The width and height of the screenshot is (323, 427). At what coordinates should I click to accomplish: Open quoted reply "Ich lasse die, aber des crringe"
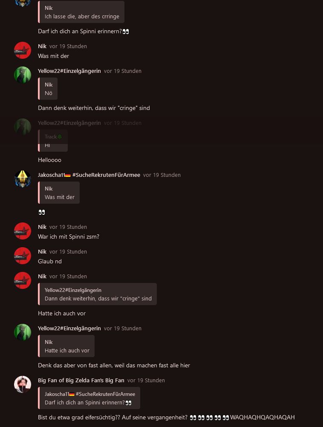81,12
